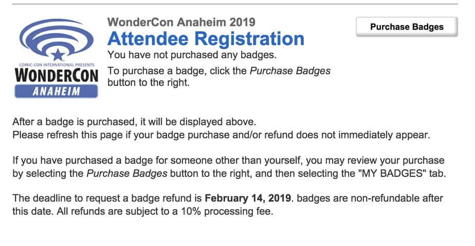475x246 pixels.
Task: Click 'You have not purchased any badges' message
Action: (192, 55)
